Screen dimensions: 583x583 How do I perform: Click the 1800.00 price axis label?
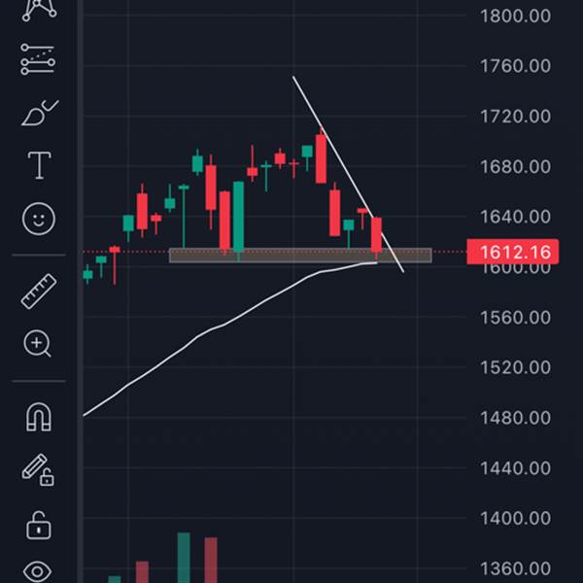point(515,16)
